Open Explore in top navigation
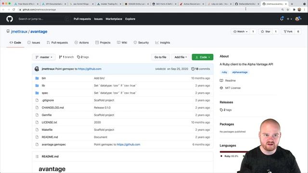Screen dimensions: 308x173 point(130,19)
